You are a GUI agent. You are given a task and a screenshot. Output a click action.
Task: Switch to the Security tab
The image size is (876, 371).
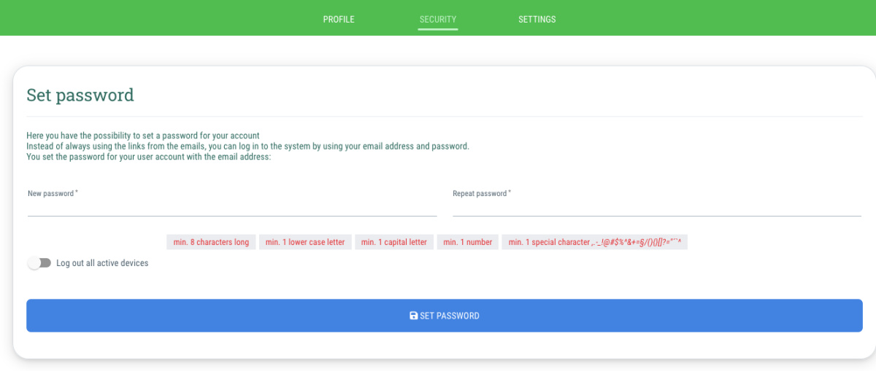click(438, 19)
